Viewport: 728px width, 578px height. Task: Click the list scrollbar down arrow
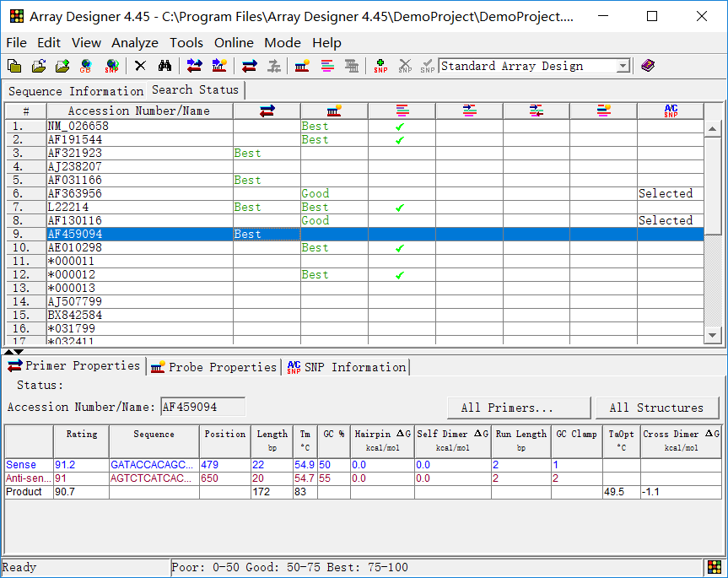coord(712,335)
